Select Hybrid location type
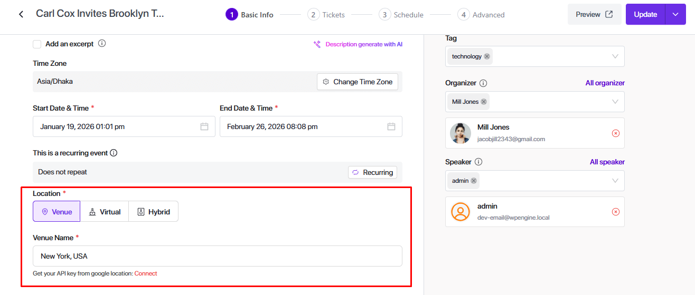This screenshot has width=695, height=295. [153, 212]
